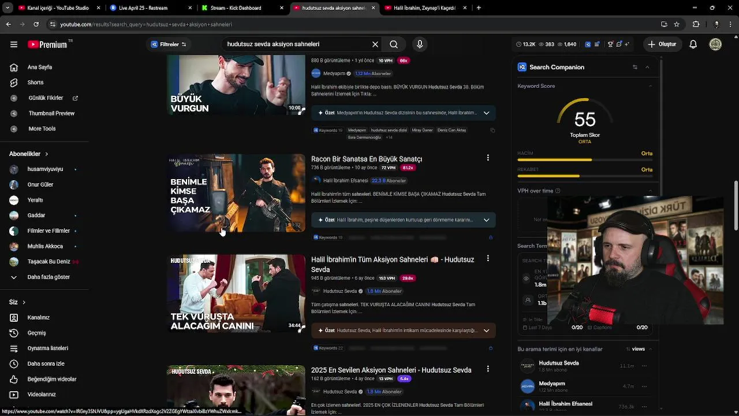Open more options for Racon Bir Sanatsa video
Viewport: 739px width, 416px height.
488,158
